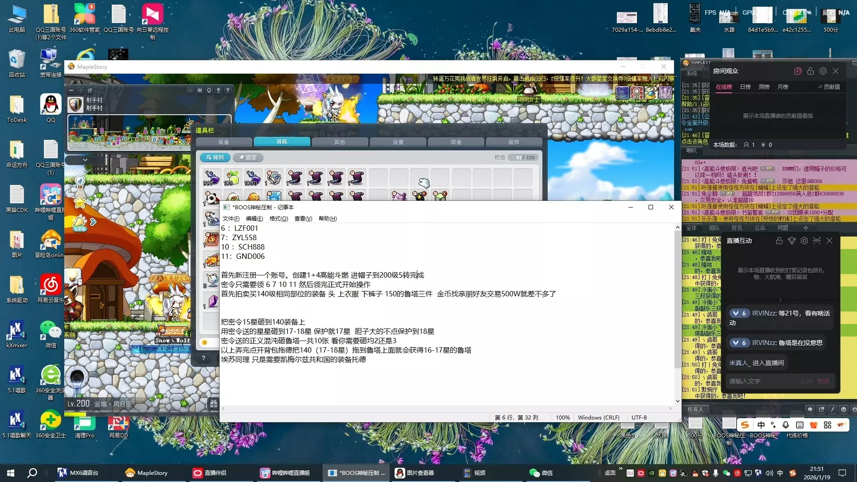Toggle the lock icon in 房间观众 panel

(x=811, y=71)
